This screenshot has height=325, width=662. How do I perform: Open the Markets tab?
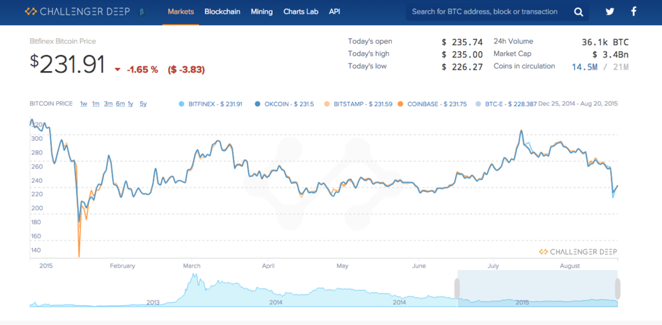(x=181, y=12)
